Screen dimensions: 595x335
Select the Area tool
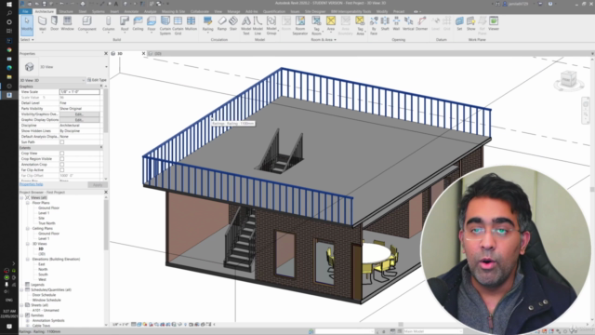(x=331, y=24)
